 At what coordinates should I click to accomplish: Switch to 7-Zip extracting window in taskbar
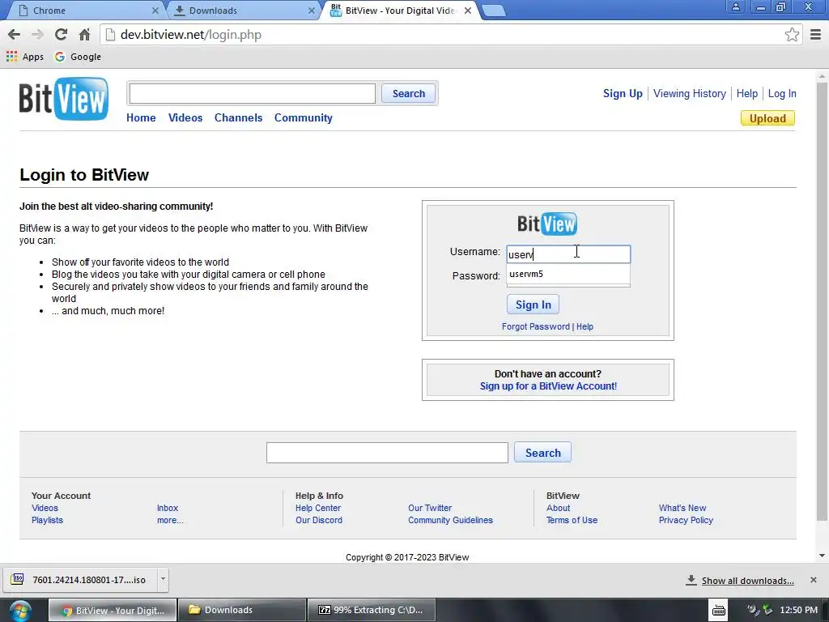[372, 610]
